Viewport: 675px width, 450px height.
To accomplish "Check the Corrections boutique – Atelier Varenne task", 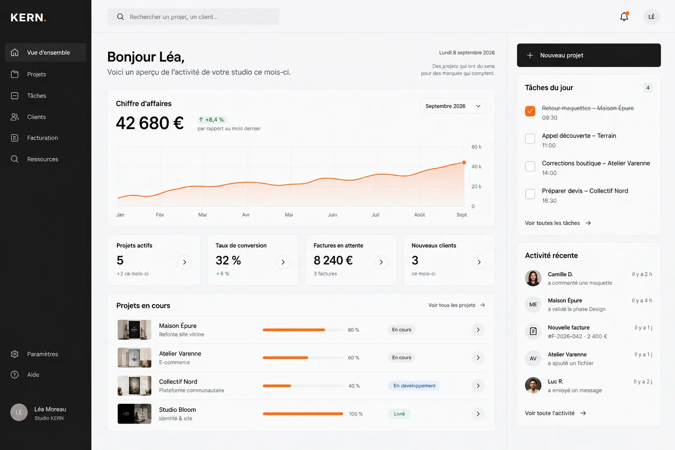I will pos(530,167).
